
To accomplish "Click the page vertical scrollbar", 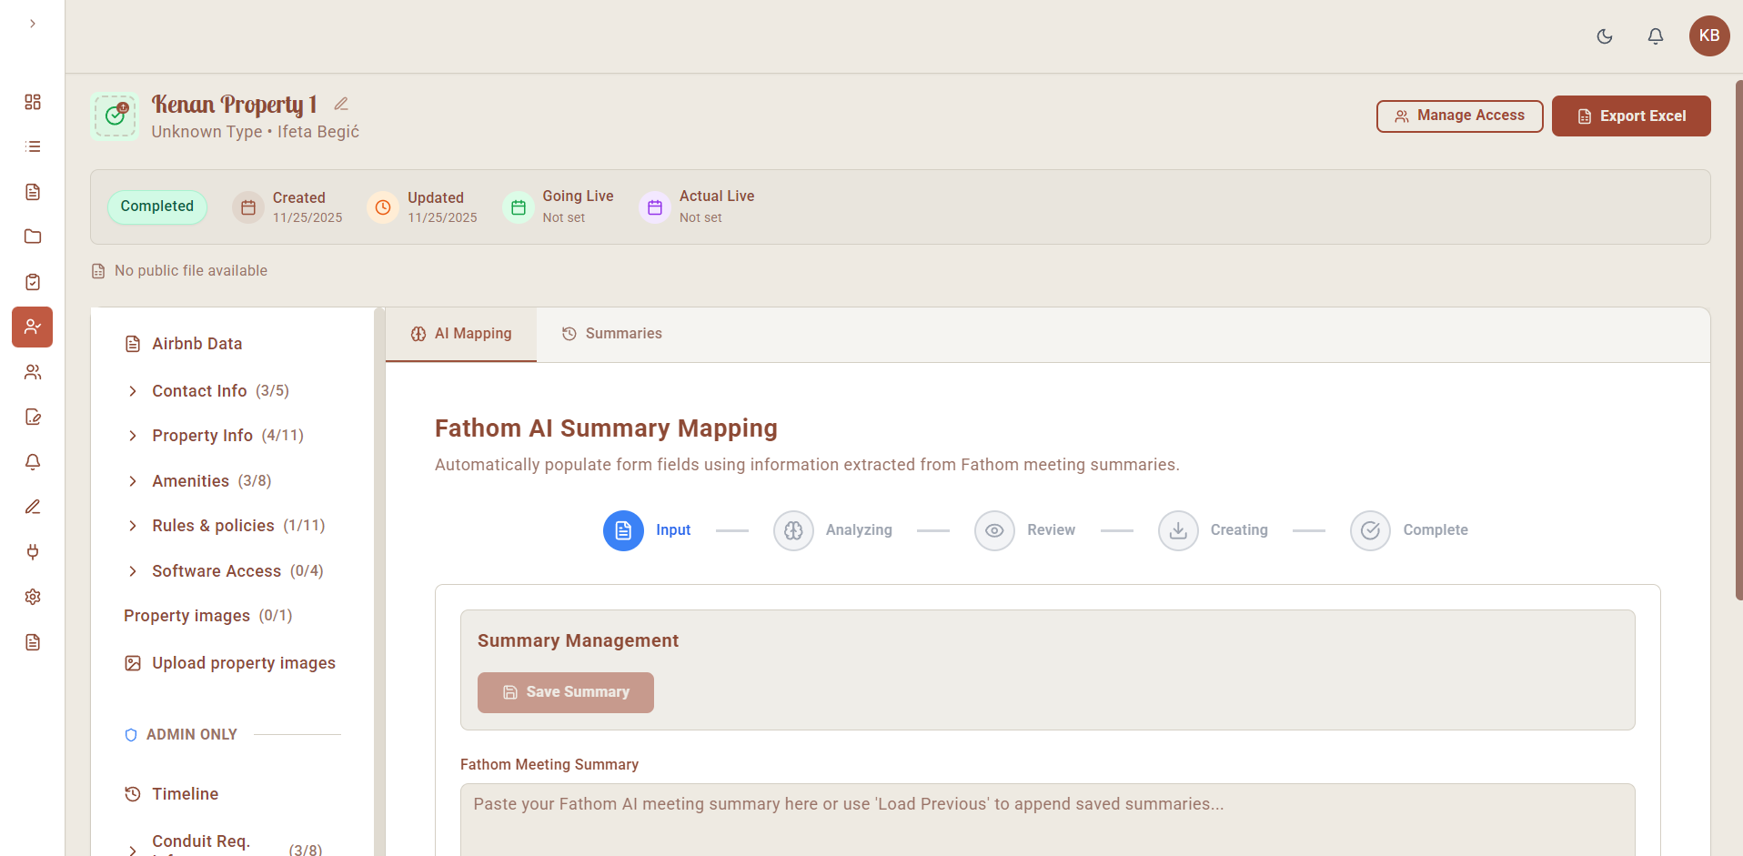I will tap(1739, 339).
